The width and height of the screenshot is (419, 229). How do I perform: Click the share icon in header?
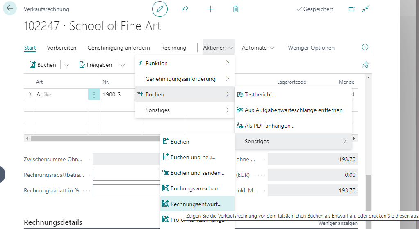coord(185,9)
